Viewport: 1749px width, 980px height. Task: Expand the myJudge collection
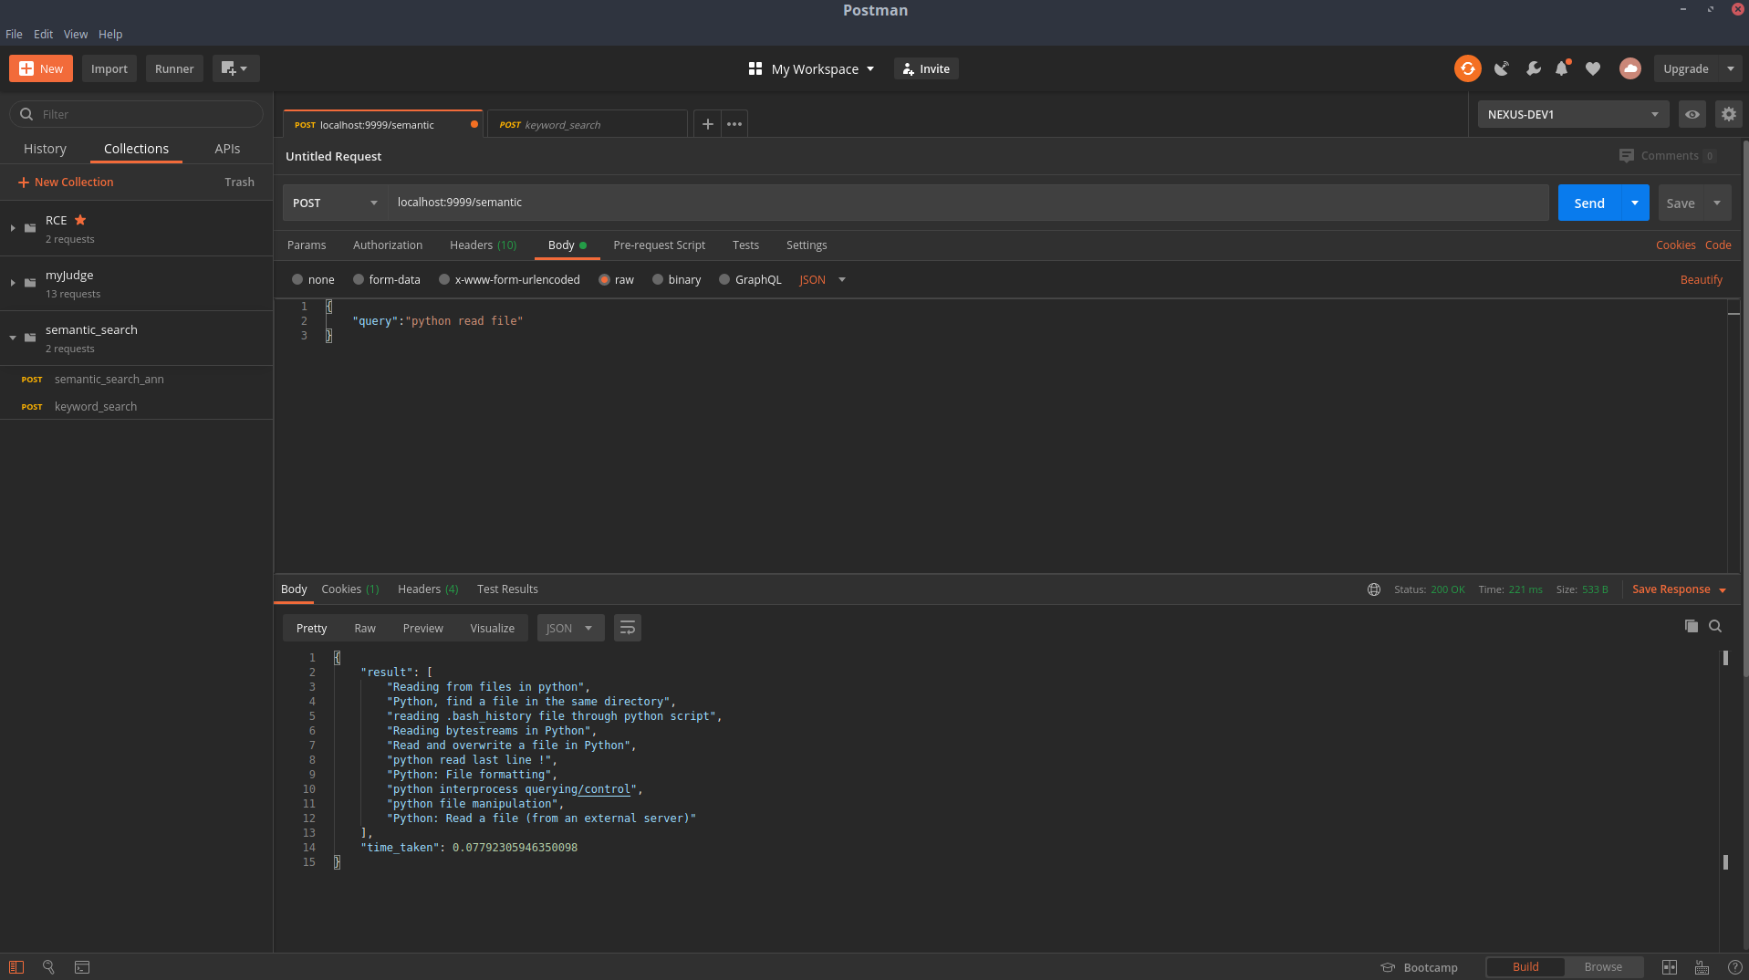click(x=13, y=283)
